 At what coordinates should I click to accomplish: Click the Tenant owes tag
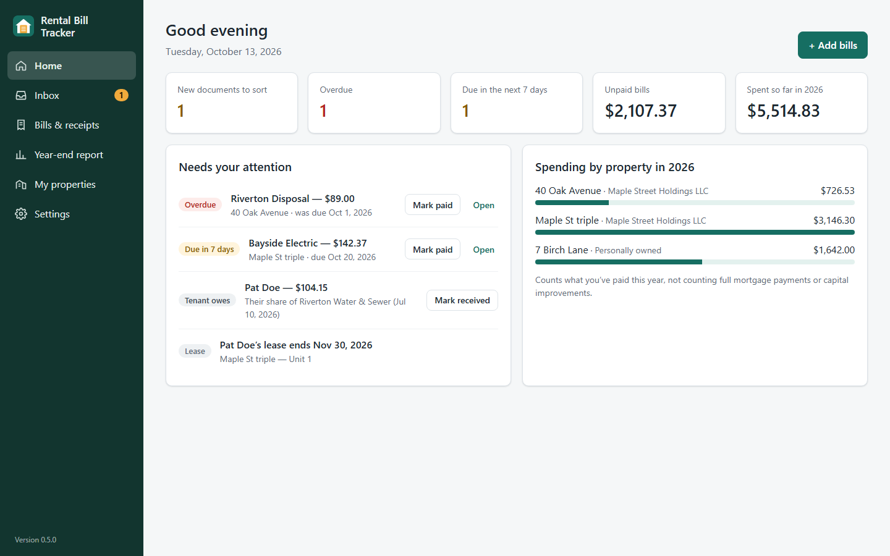[207, 300]
